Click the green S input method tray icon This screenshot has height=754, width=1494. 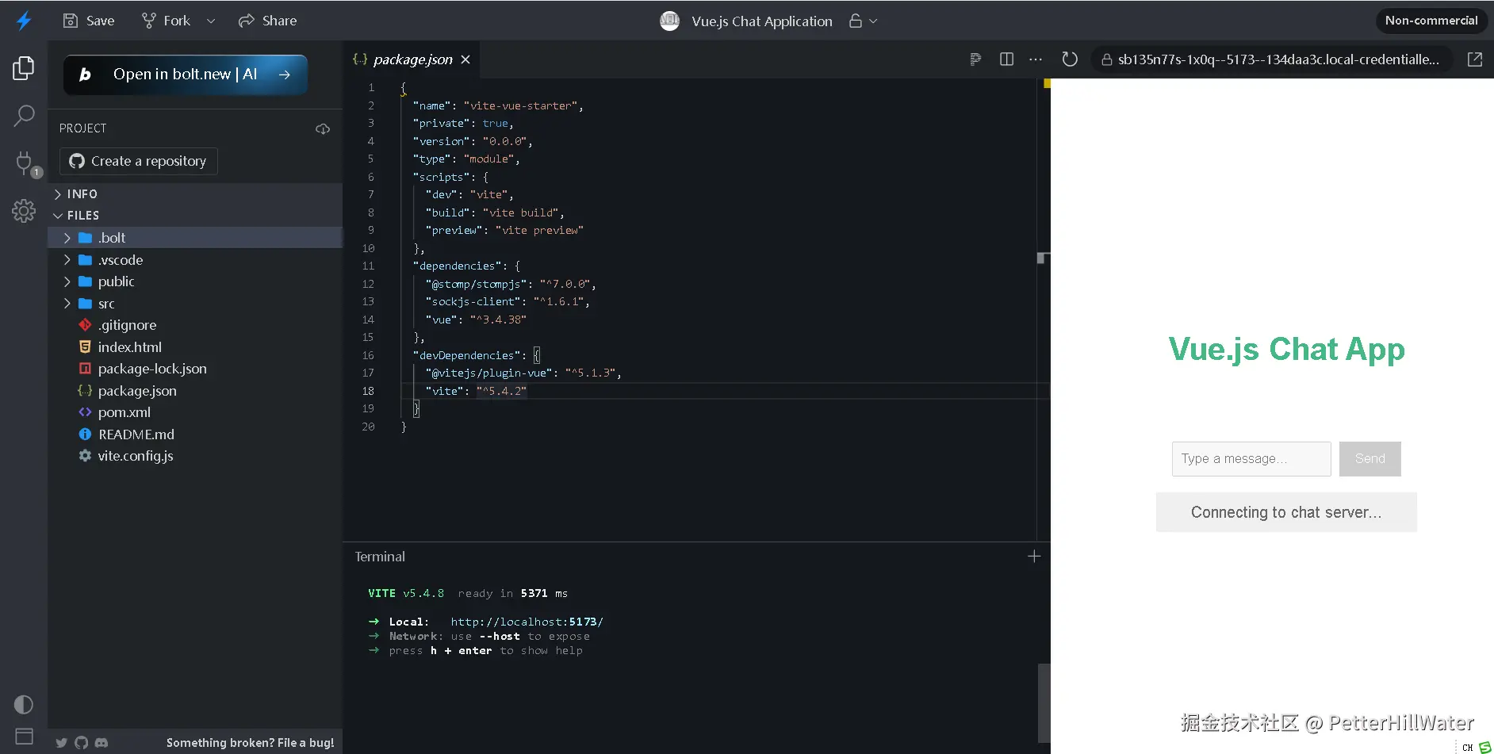1485,747
